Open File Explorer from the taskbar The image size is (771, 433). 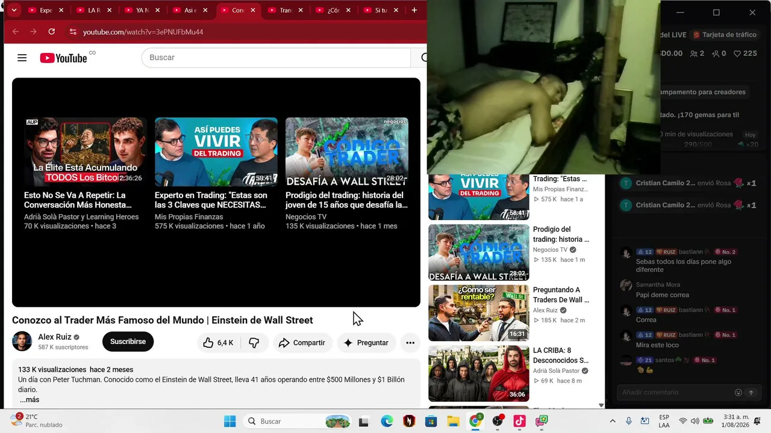click(x=453, y=422)
